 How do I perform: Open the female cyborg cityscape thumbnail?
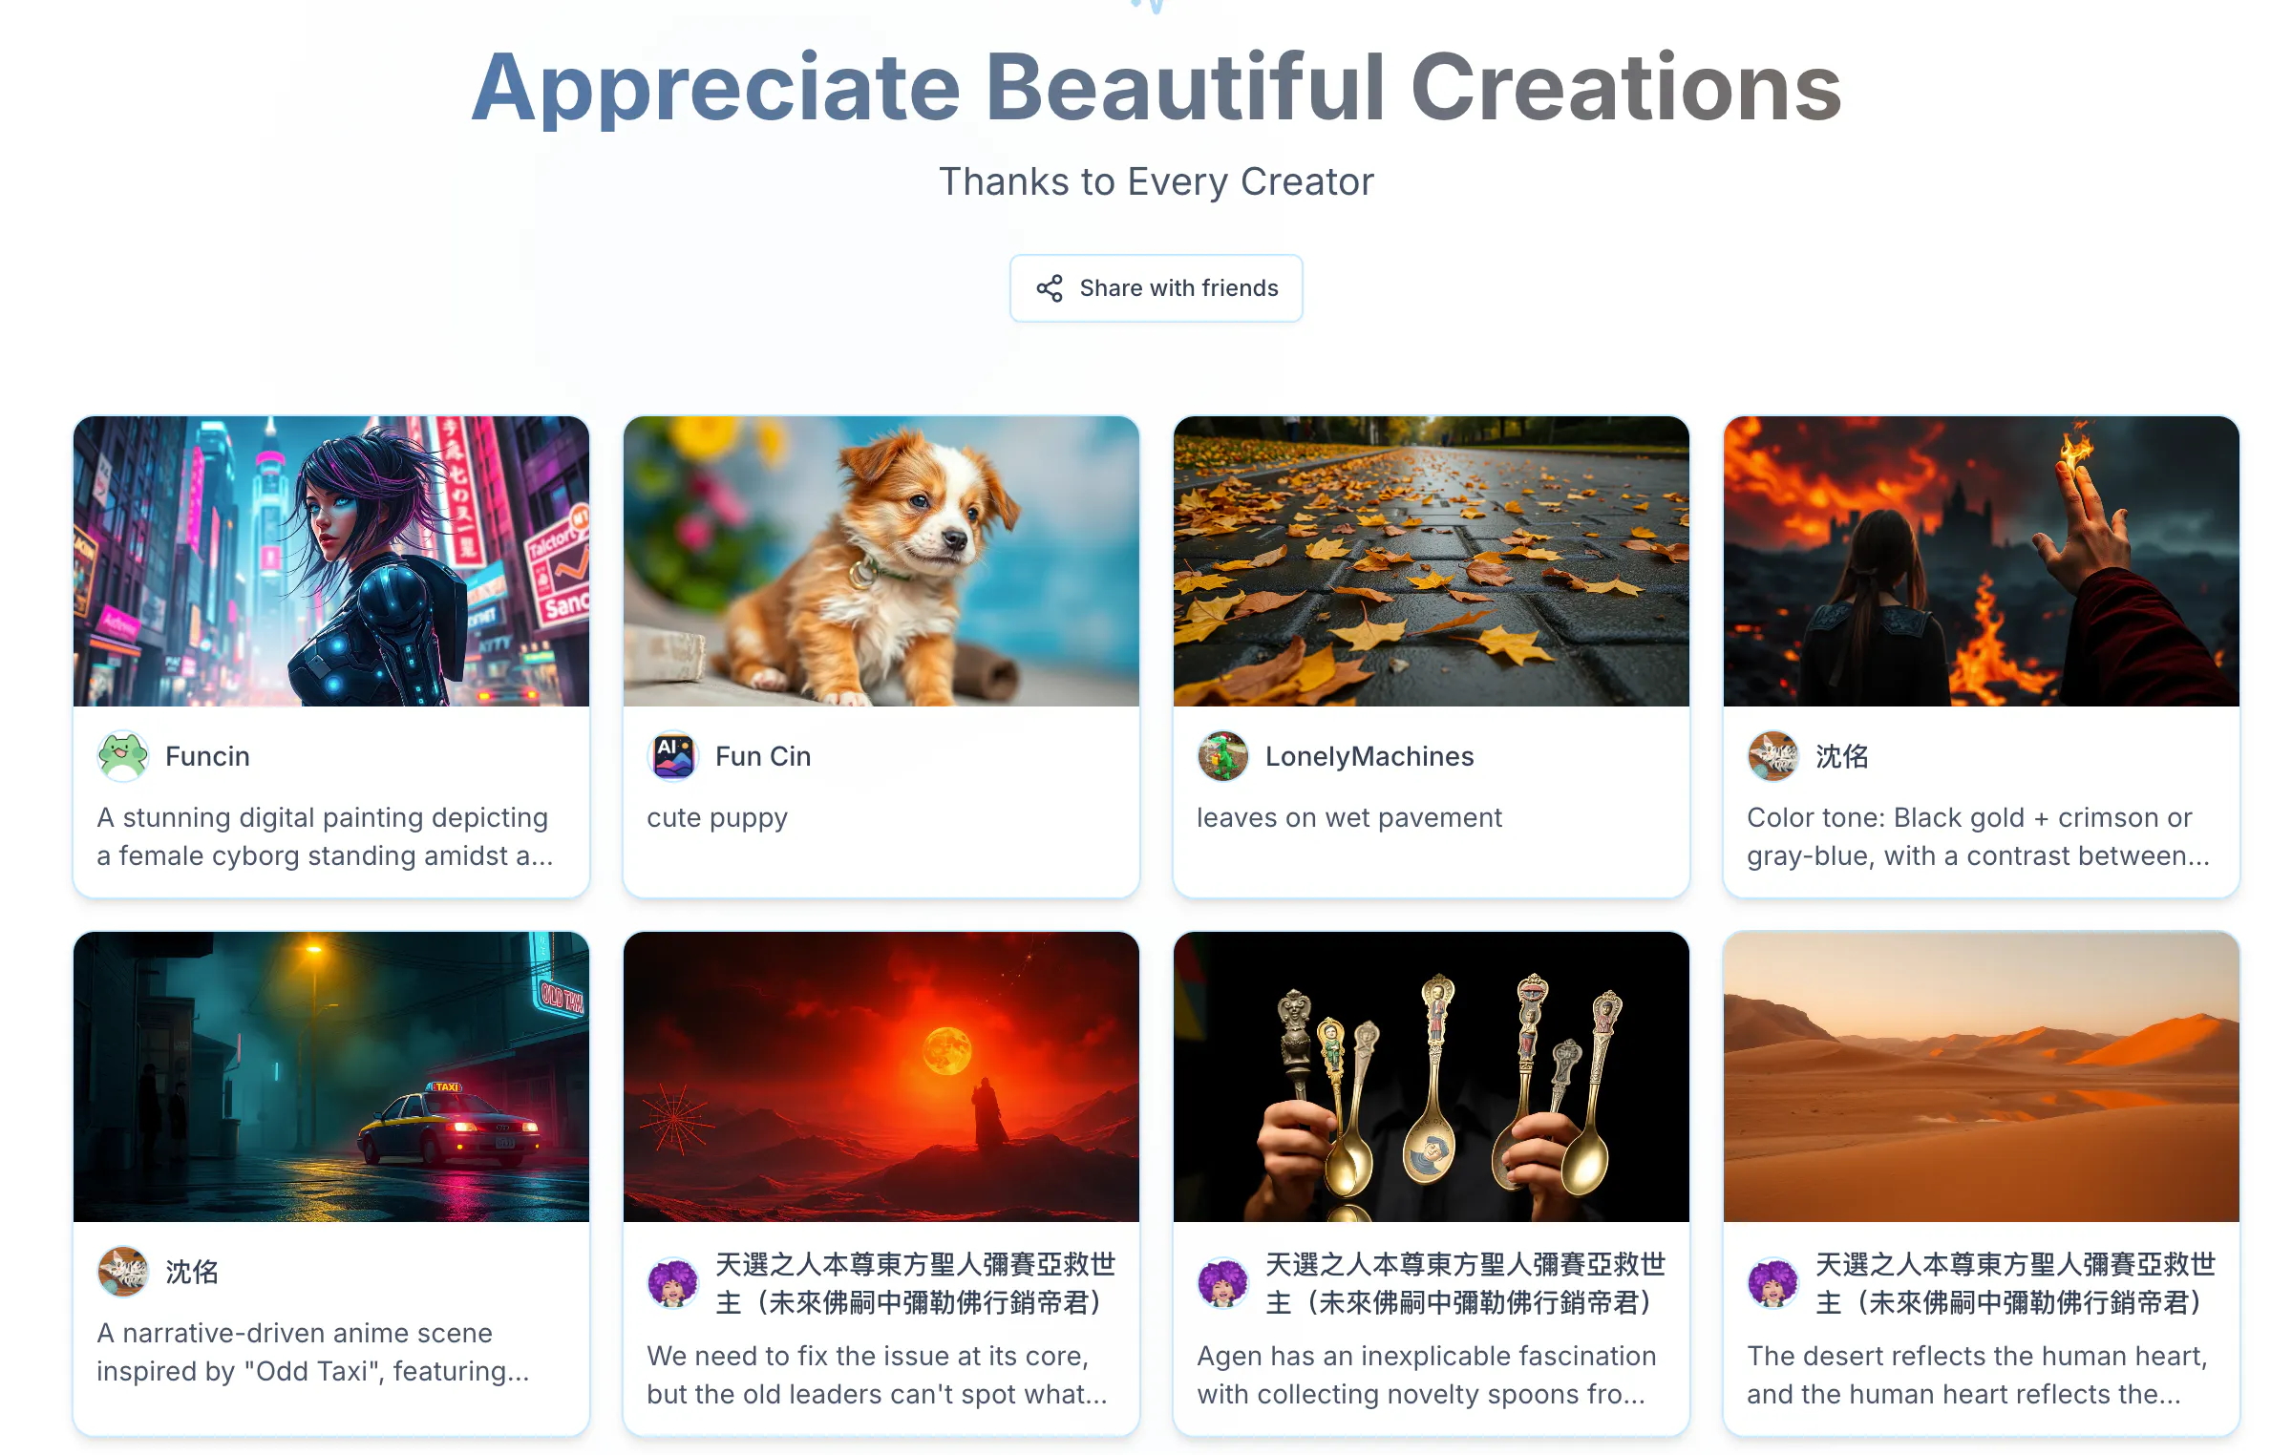pyautogui.click(x=331, y=561)
